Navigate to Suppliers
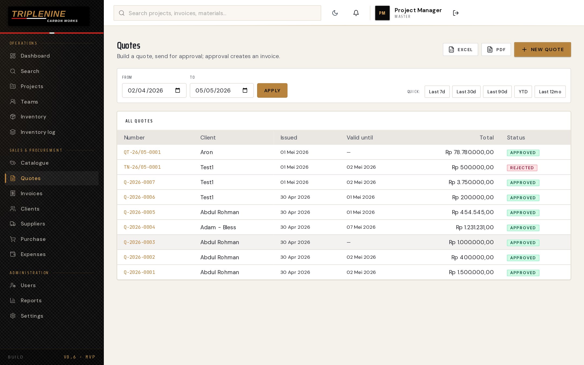Viewport: 584px width, 365px height. tap(52, 224)
